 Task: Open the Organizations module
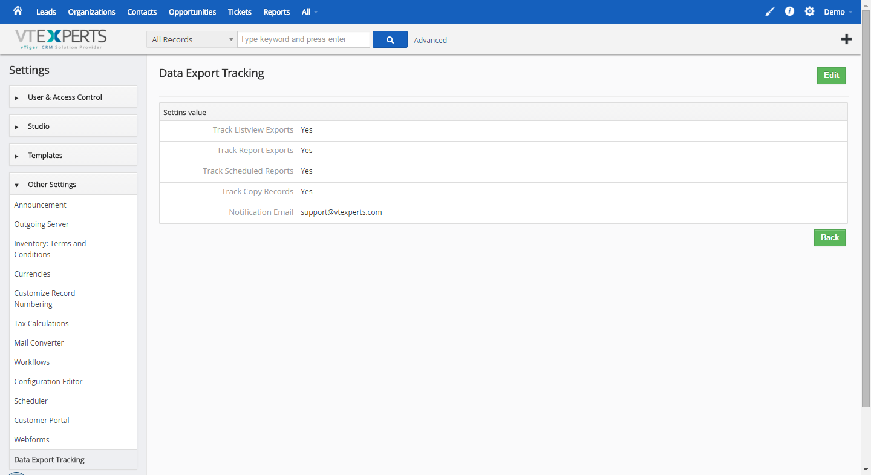tap(91, 12)
